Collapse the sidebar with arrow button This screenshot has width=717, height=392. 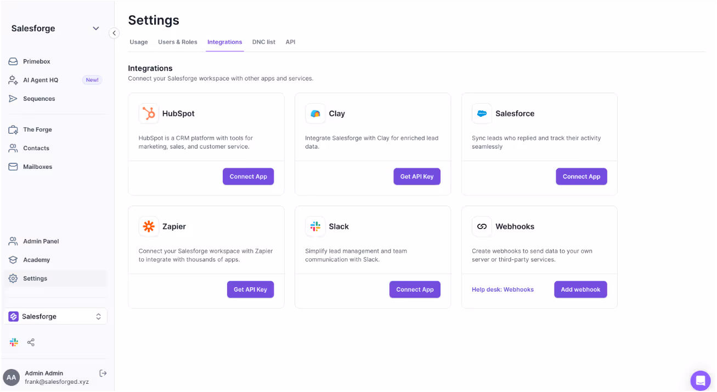(114, 33)
